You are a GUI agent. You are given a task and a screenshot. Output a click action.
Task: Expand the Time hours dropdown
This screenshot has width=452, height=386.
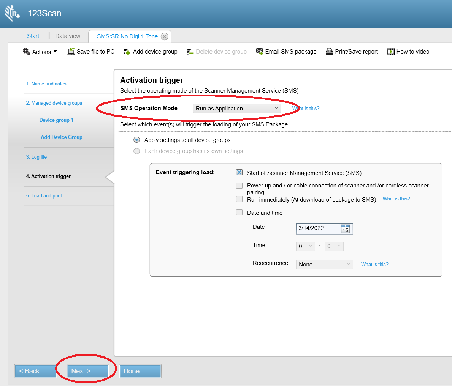[305, 246]
